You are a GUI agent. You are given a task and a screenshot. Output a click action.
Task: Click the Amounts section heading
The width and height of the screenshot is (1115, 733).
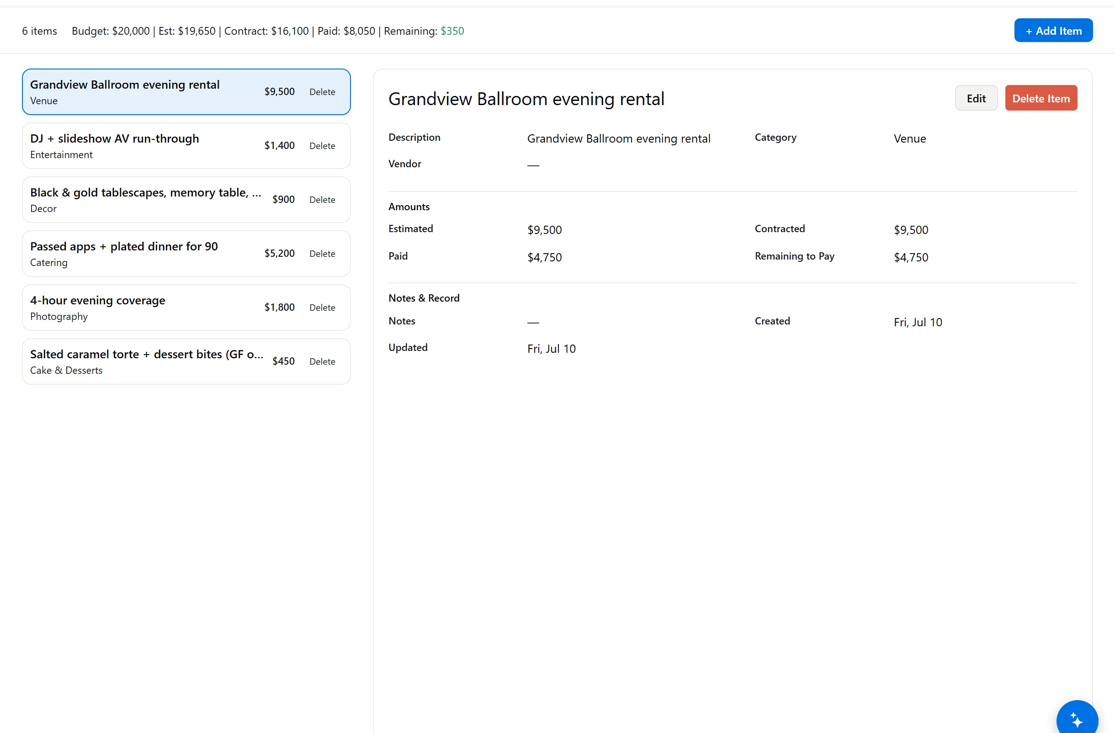(409, 207)
